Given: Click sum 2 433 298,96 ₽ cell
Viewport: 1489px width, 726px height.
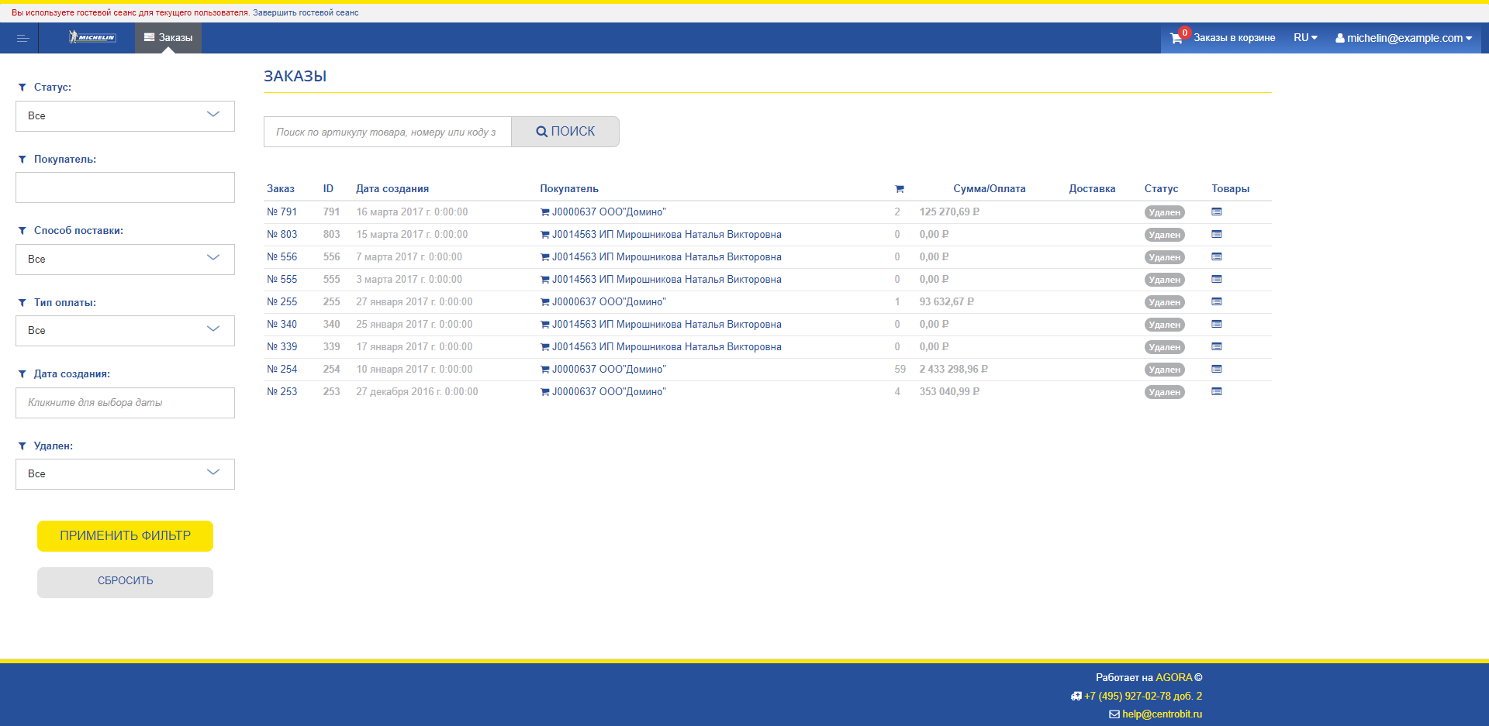Looking at the screenshot, I should tap(954, 370).
